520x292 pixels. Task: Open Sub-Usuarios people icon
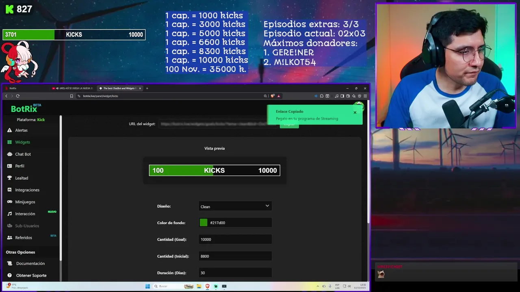tap(10, 225)
